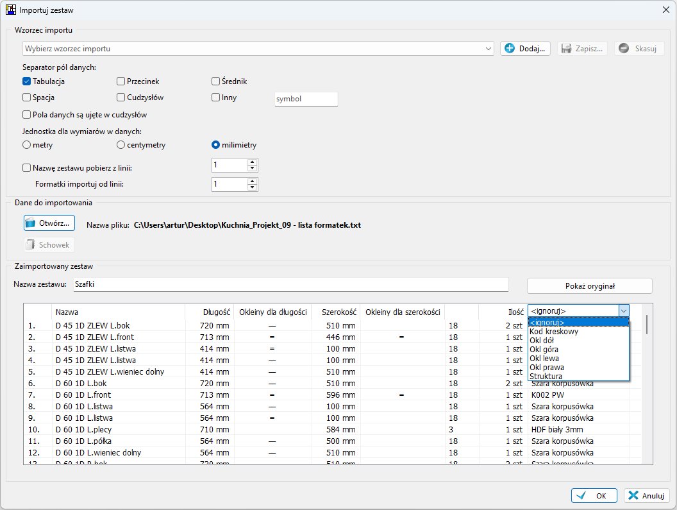This screenshot has width=677, height=510.
Task: Click the 'Nazwa zestawu' text field
Action: click(x=288, y=284)
